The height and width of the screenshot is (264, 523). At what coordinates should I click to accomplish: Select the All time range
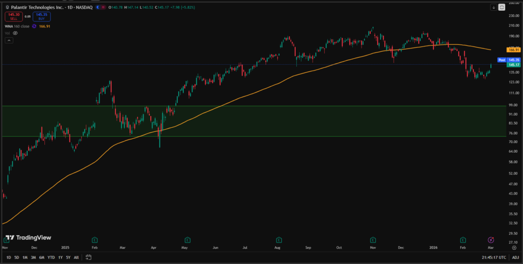76,257
